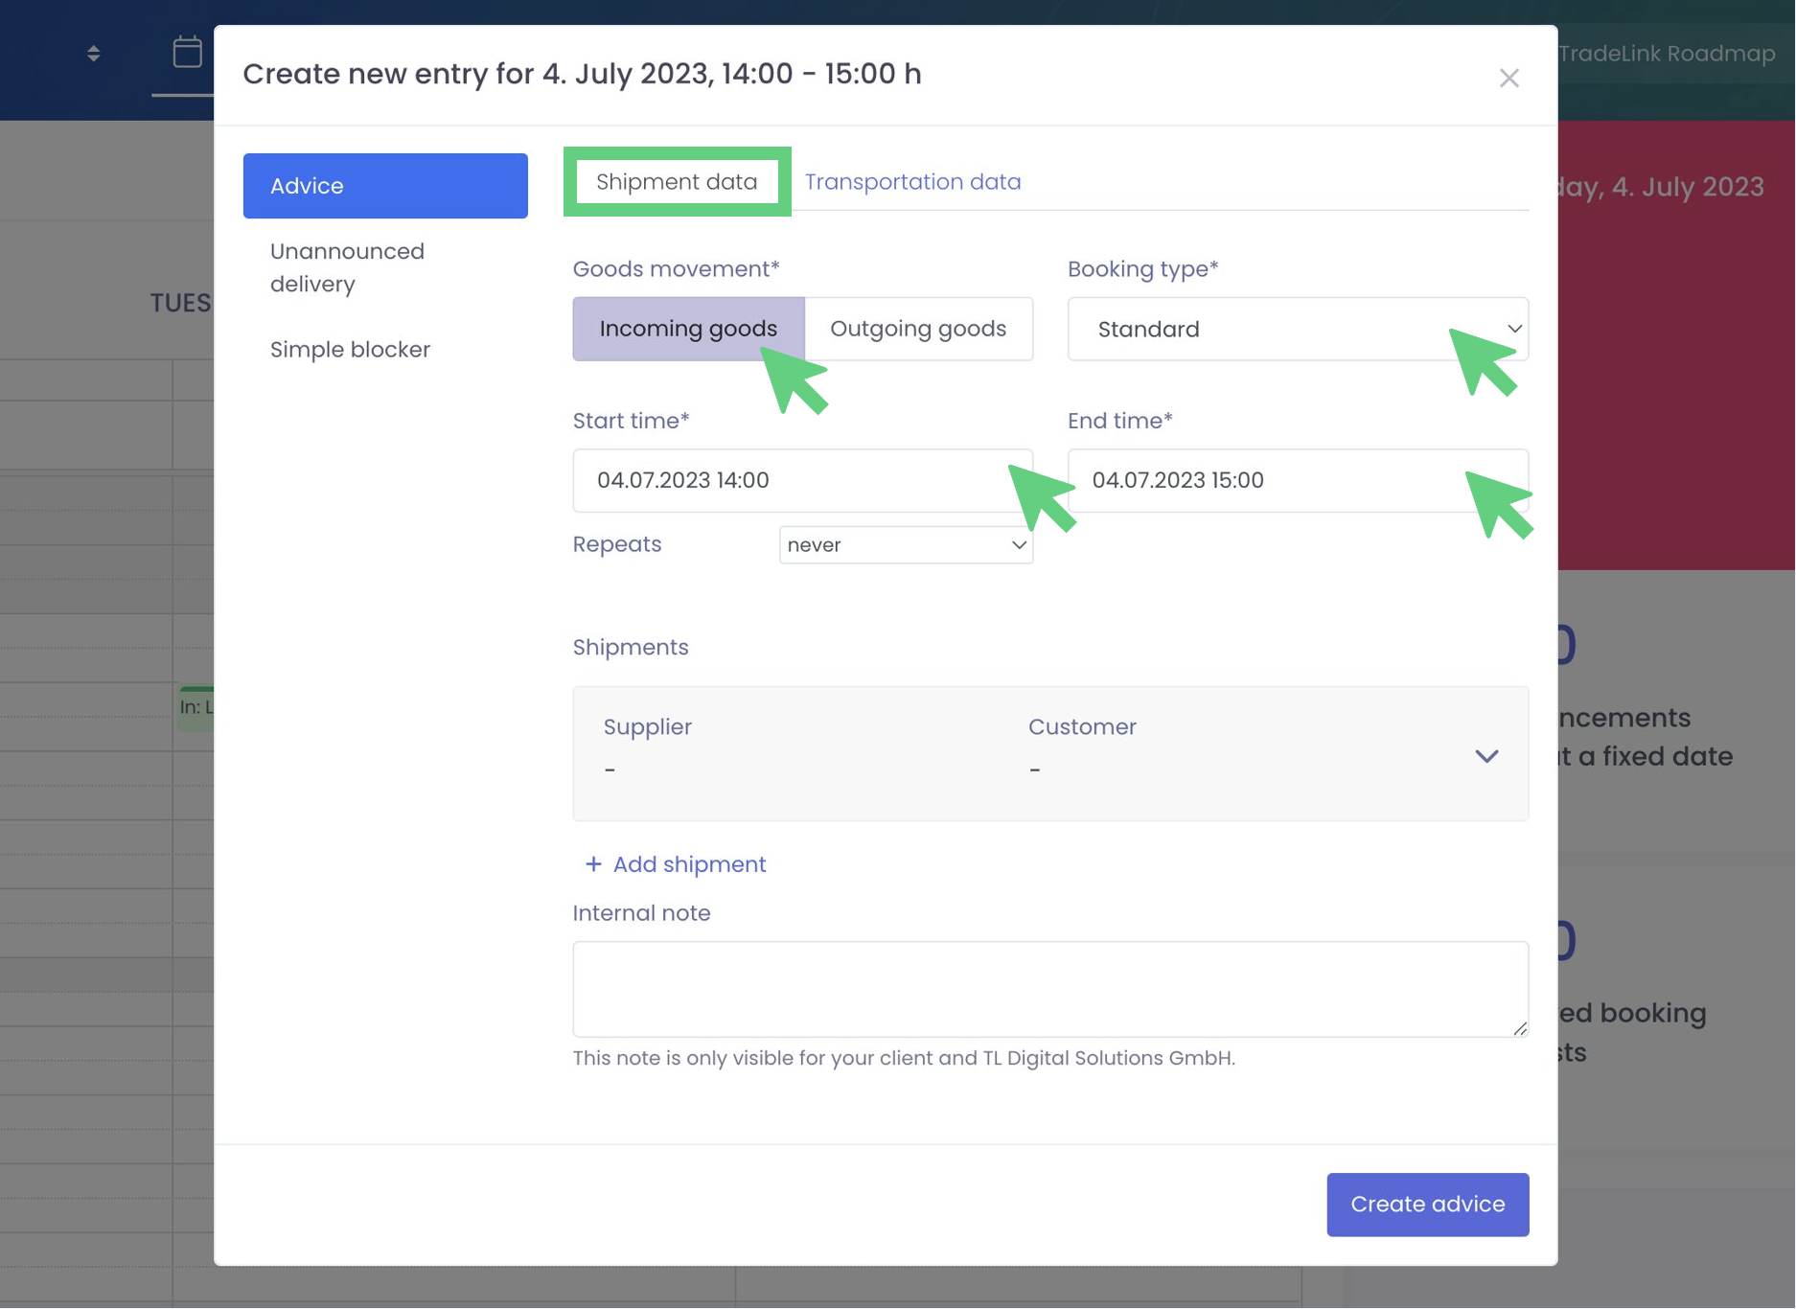1796x1309 pixels.
Task: Switch to Transportation data tab
Action: [x=912, y=182]
